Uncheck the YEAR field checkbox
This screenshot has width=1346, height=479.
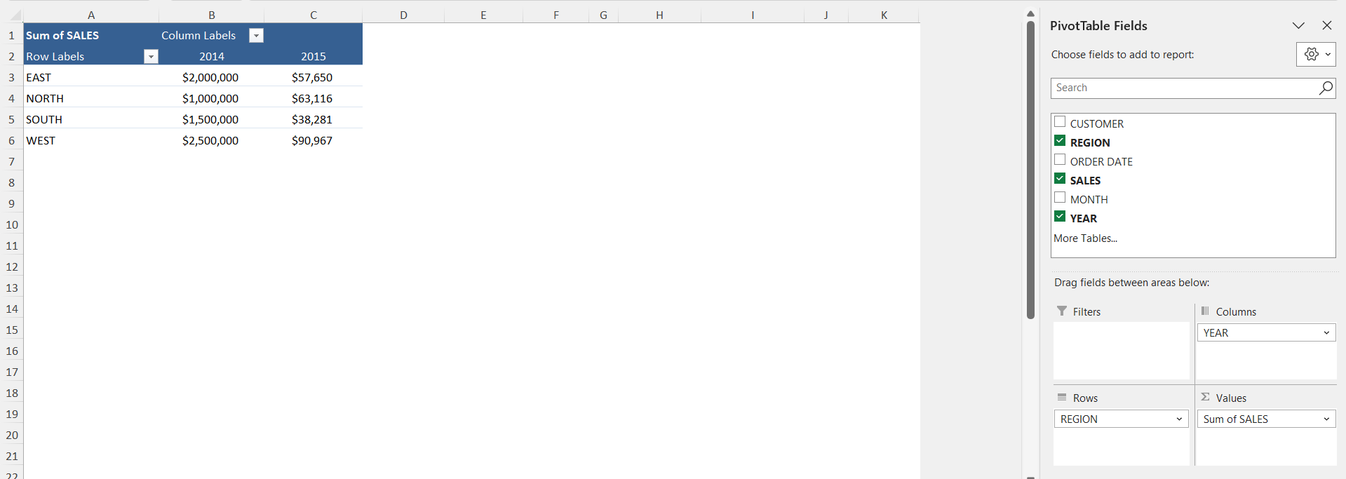(1060, 217)
